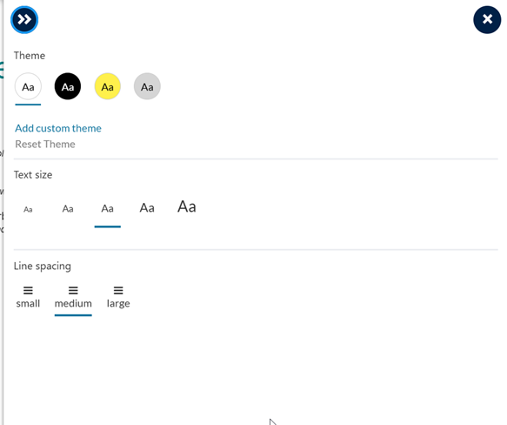507x425 pixels.
Task: Close the reading settings panel
Action: (x=487, y=20)
